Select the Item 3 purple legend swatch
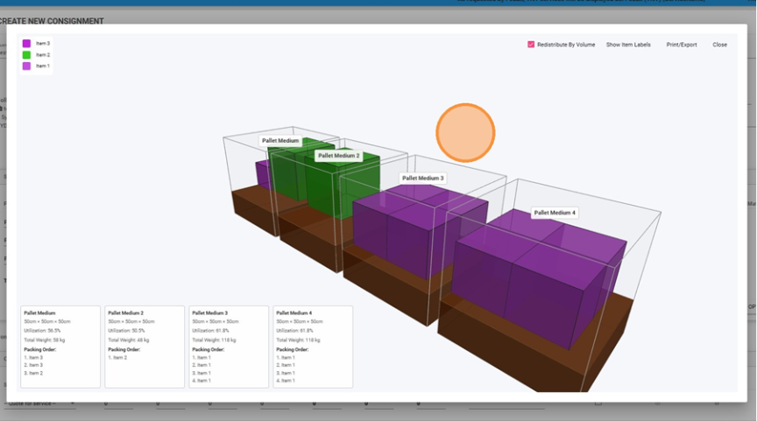757x421 pixels. click(x=26, y=43)
